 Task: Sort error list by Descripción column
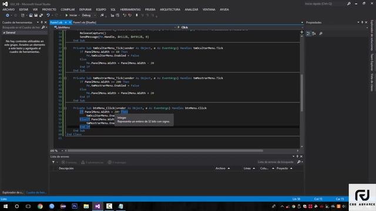click(x=66, y=168)
